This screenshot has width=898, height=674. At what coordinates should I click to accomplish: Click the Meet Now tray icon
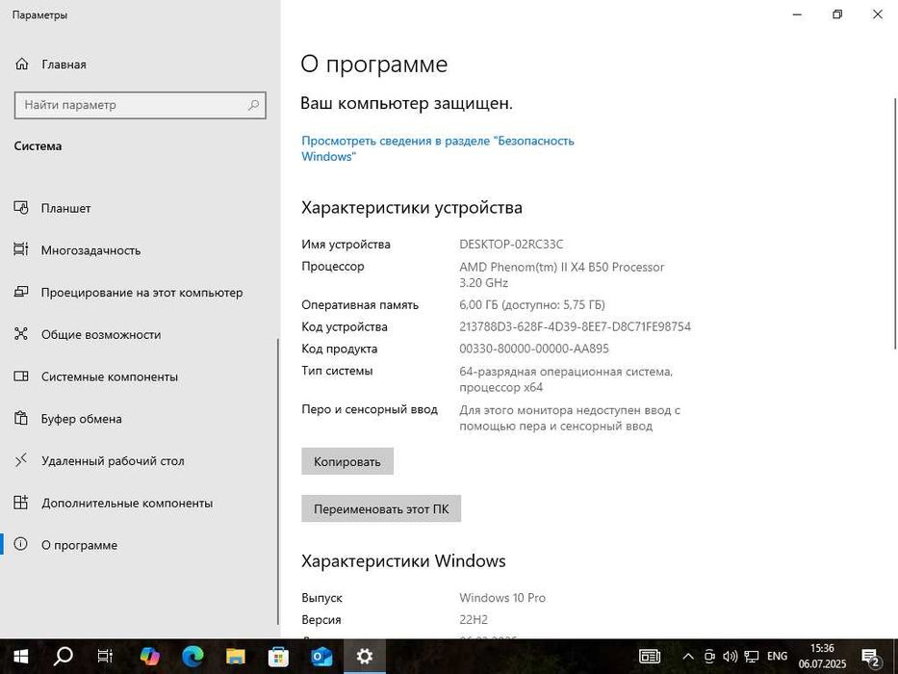coord(709,657)
